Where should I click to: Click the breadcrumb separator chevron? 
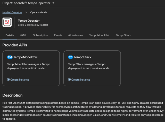click(26, 12)
